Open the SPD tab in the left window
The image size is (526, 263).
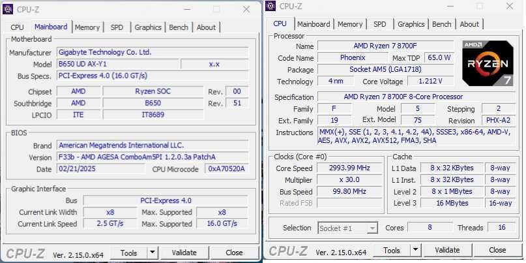point(117,27)
